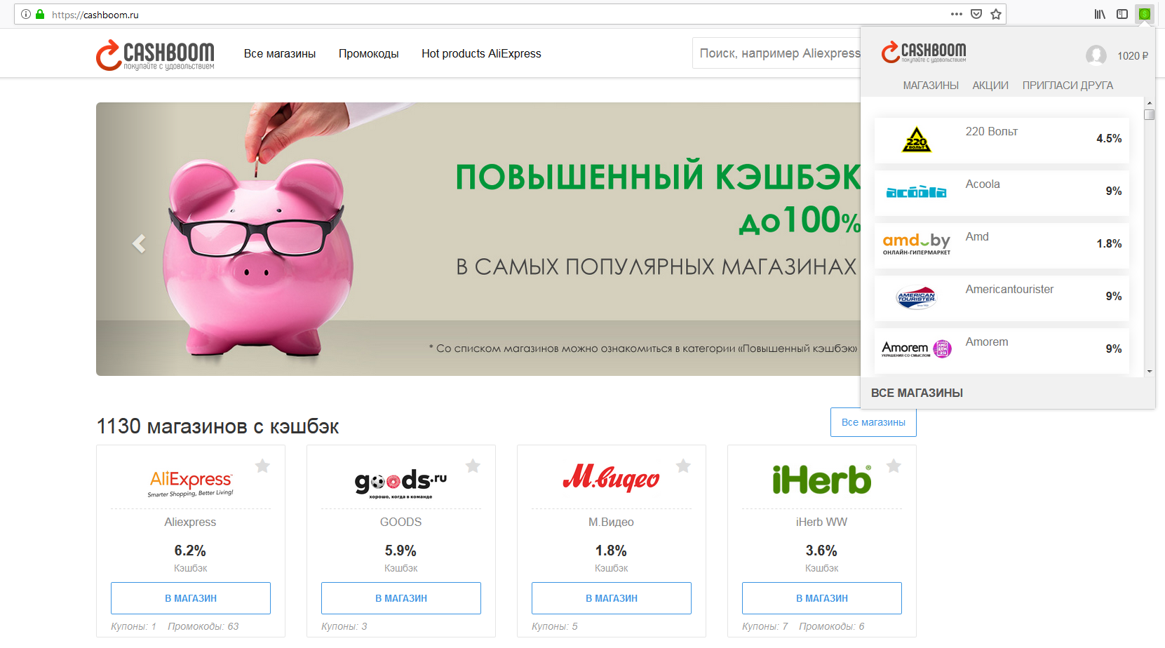1165x648 pixels.
Task: Mark Aliexpress store as favorite star
Action: tap(262, 466)
